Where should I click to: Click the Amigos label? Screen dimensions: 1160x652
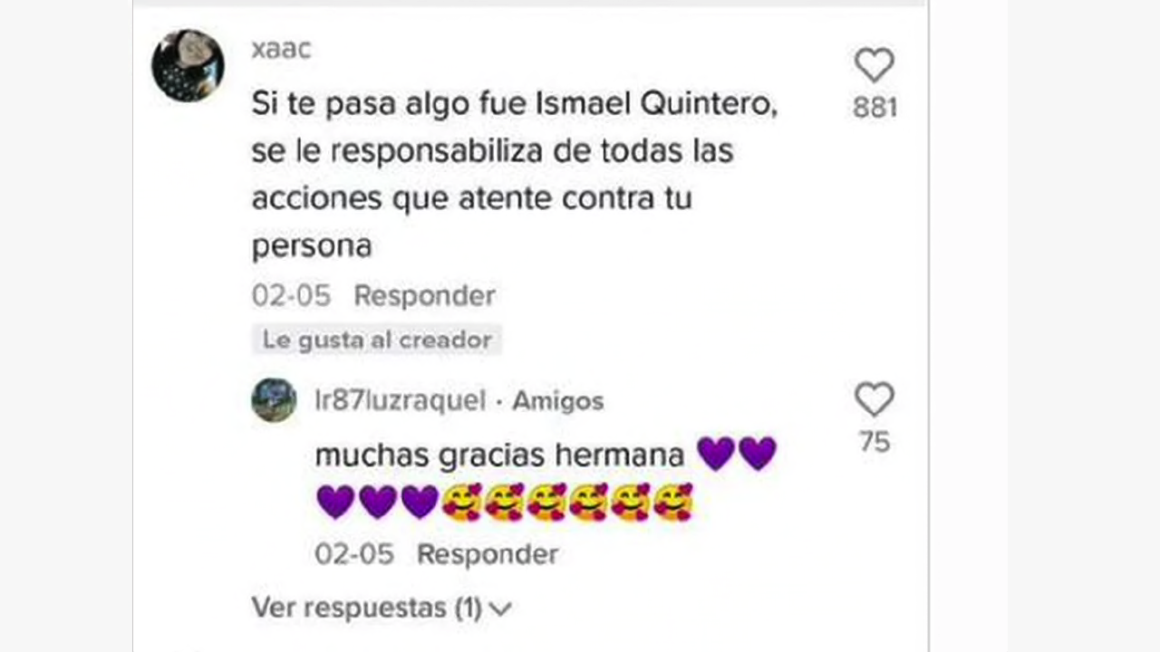coord(557,400)
